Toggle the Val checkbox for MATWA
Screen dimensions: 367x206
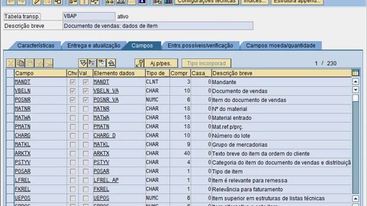[x=85, y=118]
